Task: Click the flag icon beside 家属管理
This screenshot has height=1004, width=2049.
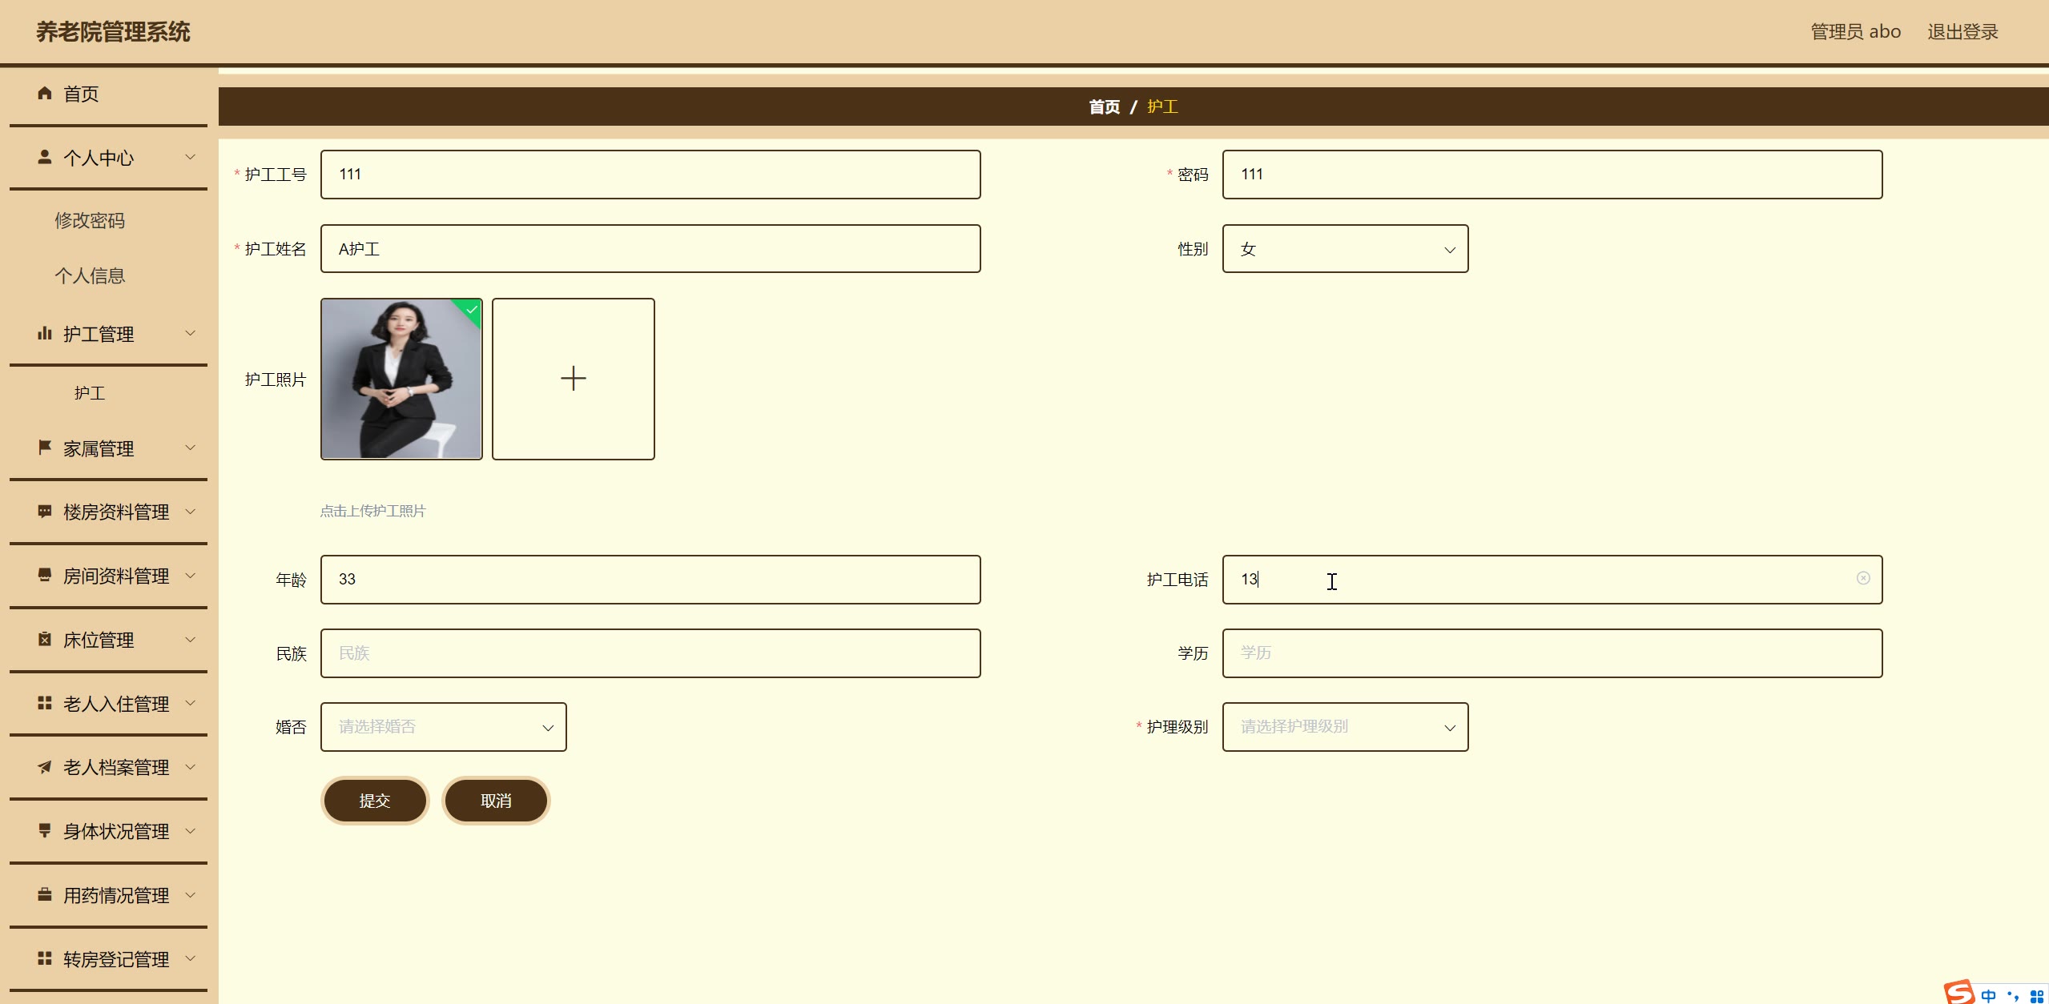Action: click(45, 448)
